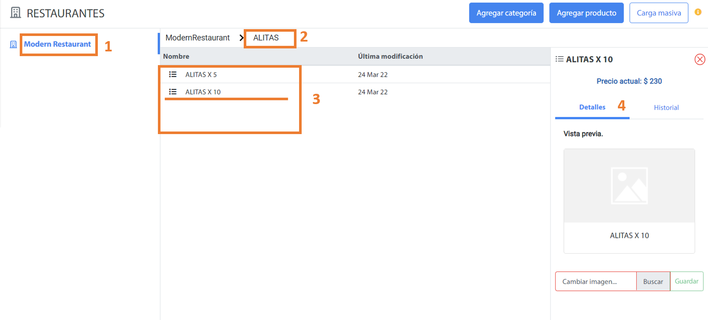Open Modern Restaurant in the sidebar
This screenshot has height=320, width=708.
click(x=57, y=44)
